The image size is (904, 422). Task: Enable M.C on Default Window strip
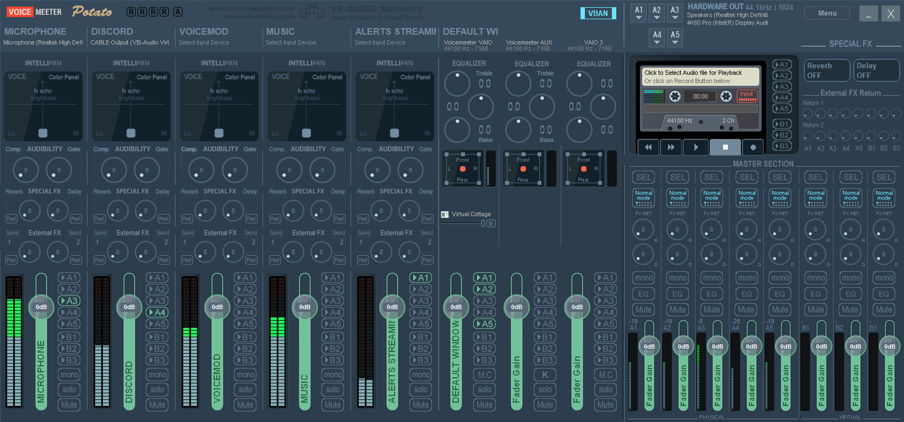coord(485,375)
